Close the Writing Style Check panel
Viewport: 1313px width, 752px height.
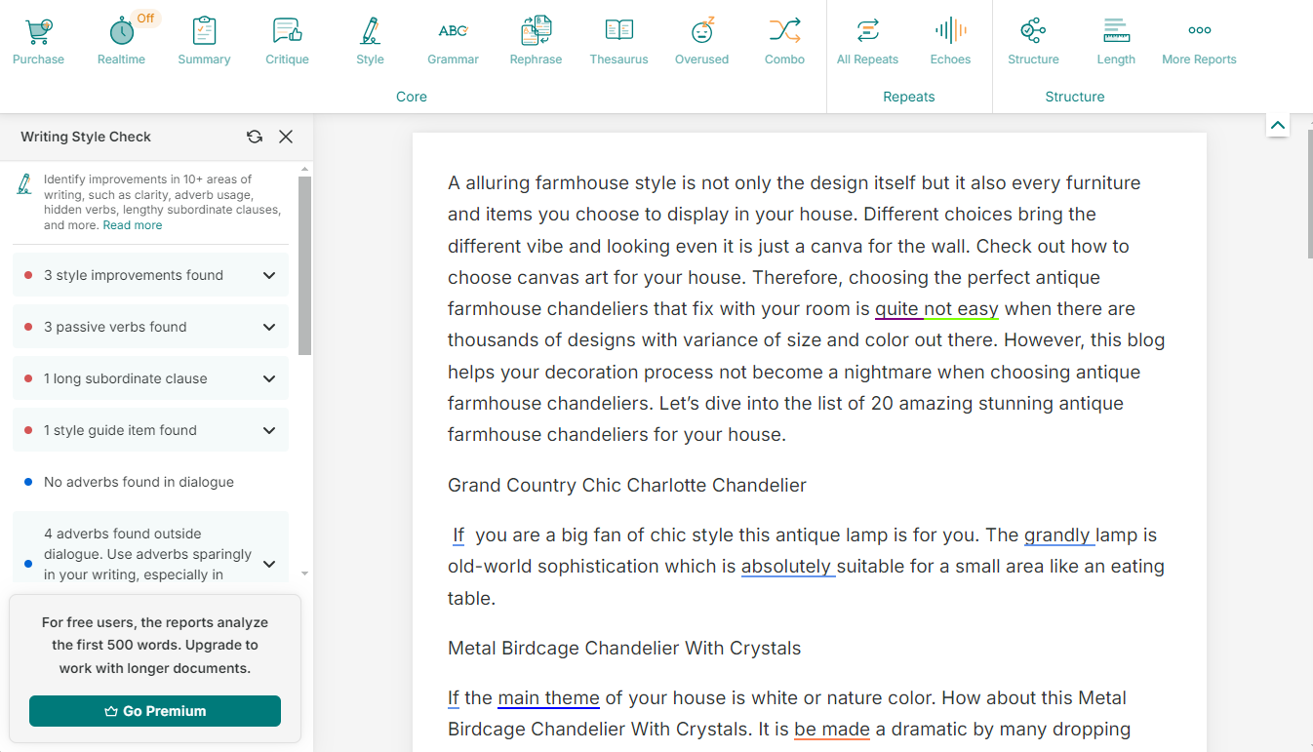click(286, 137)
